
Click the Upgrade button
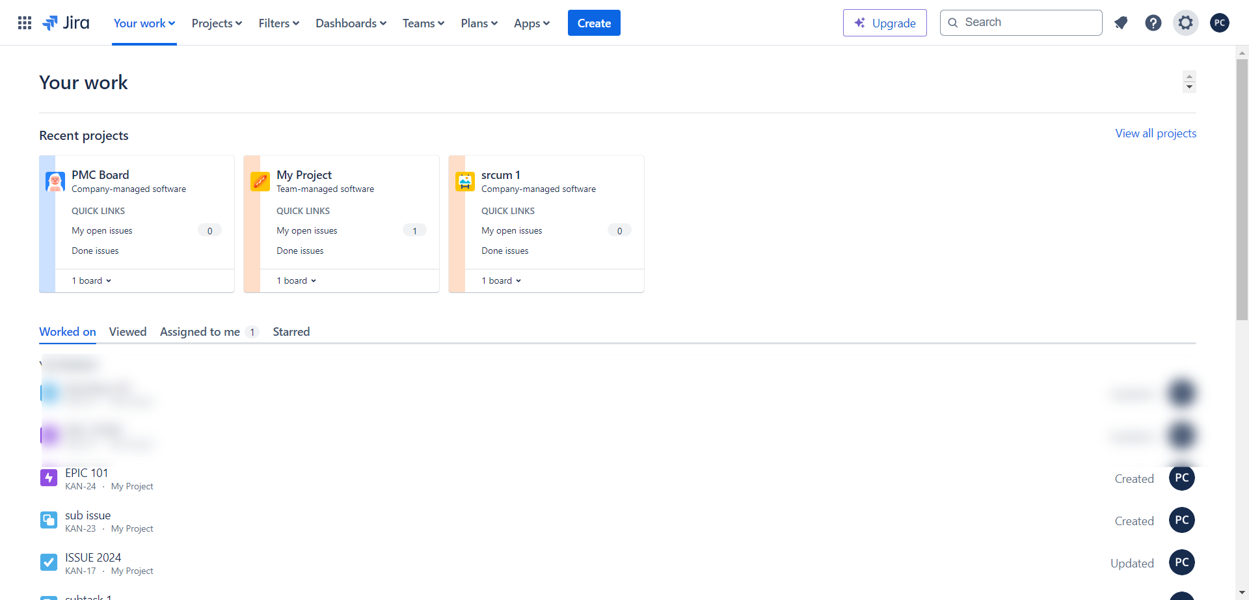885,23
